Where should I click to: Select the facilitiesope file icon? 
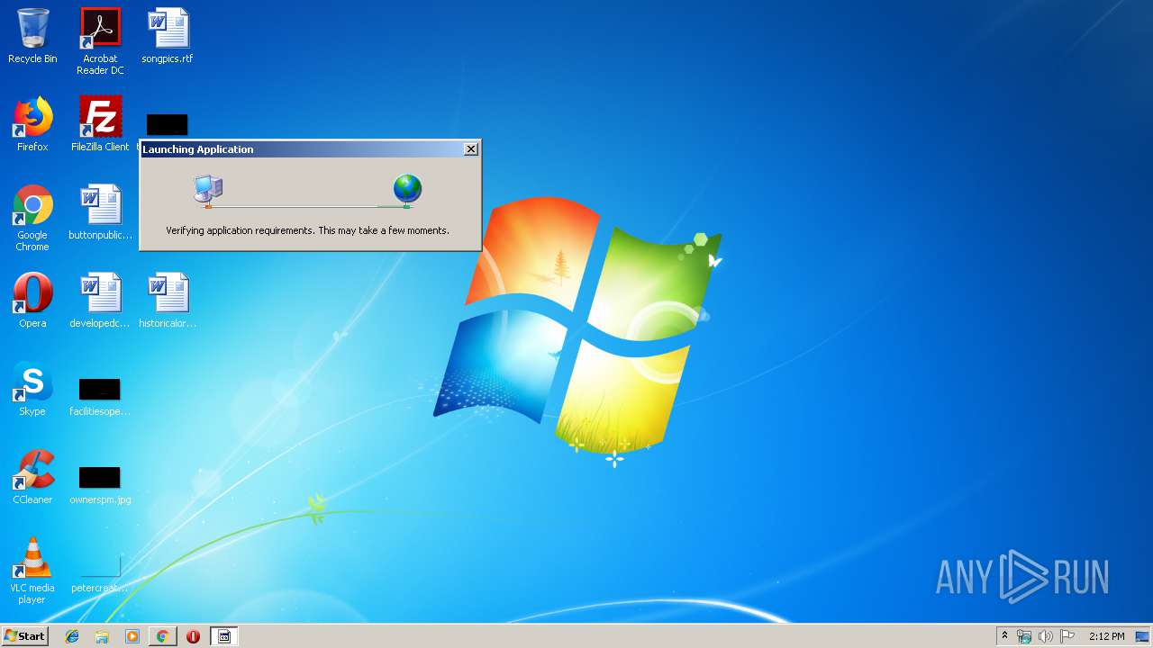point(100,396)
